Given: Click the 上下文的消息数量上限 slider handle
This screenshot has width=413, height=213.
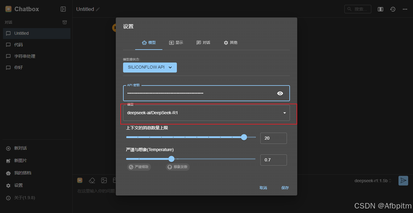Looking at the screenshot, I should [244, 137].
